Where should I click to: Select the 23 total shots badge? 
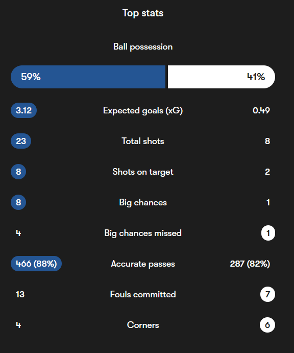(x=21, y=141)
